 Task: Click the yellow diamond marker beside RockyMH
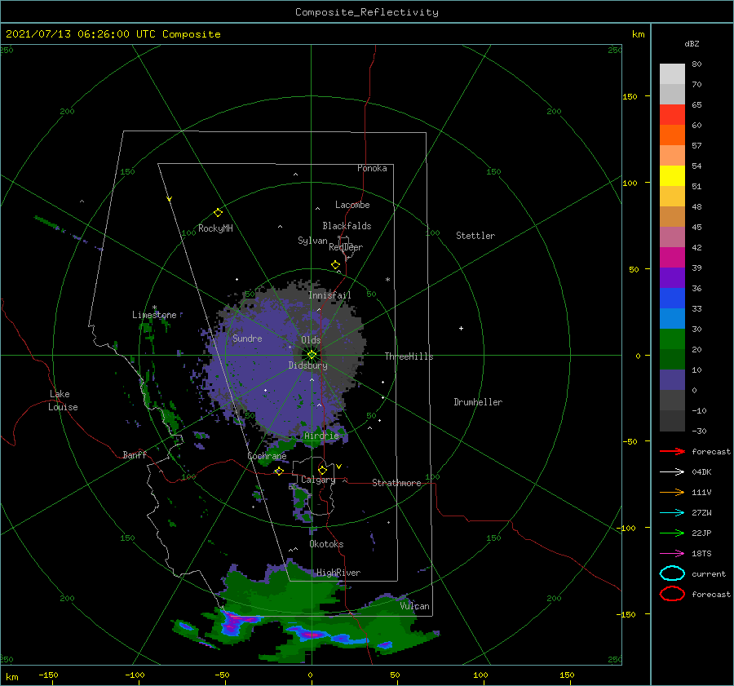218,213
